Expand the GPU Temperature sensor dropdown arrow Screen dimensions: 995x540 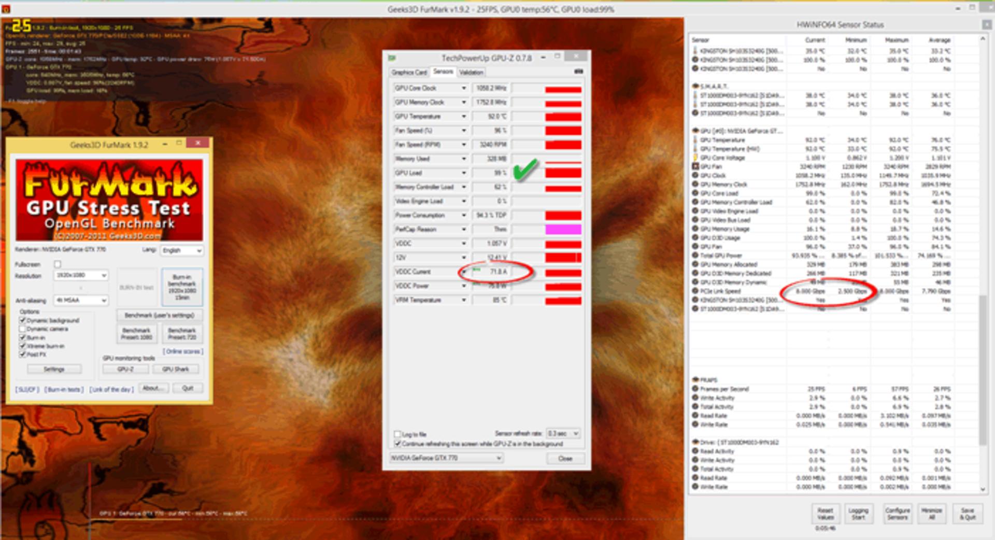[x=464, y=117]
